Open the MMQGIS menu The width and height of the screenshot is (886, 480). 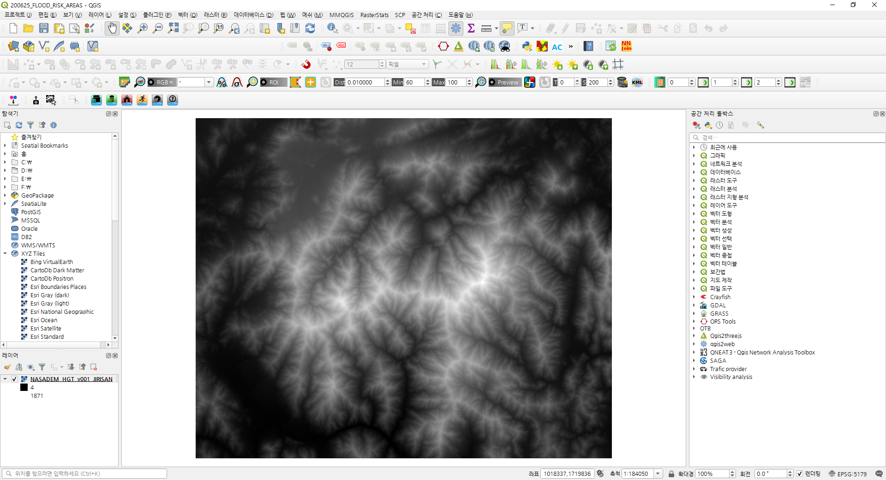[341, 15]
